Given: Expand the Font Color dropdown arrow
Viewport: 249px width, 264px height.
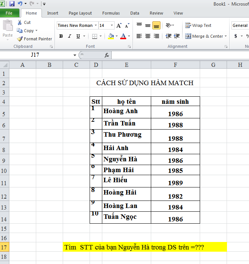Looking at the screenshot, I should coord(129,36).
